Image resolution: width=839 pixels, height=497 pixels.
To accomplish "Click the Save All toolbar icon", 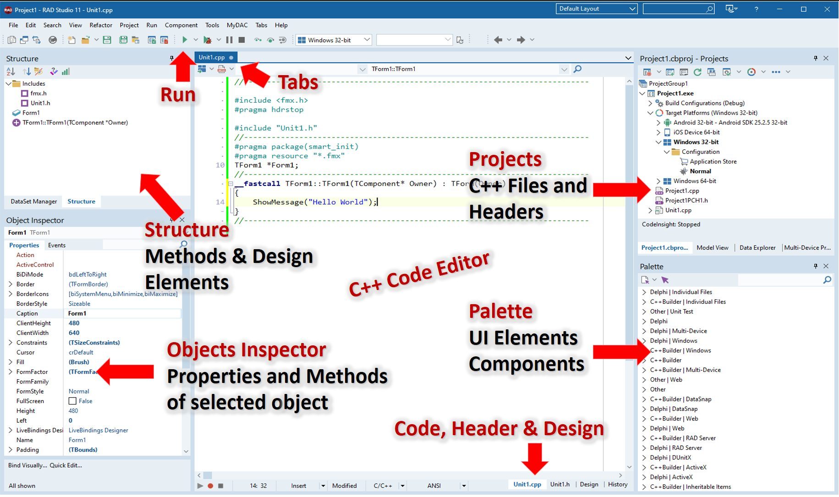I will pos(123,40).
